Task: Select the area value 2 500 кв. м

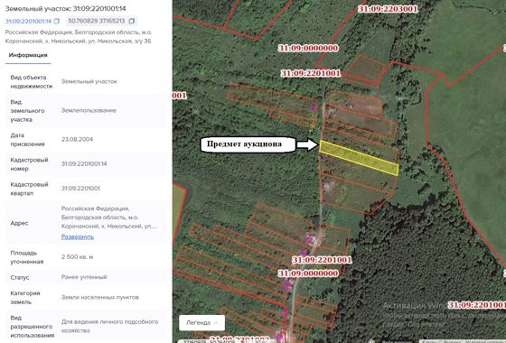Action: [x=78, y=257]
